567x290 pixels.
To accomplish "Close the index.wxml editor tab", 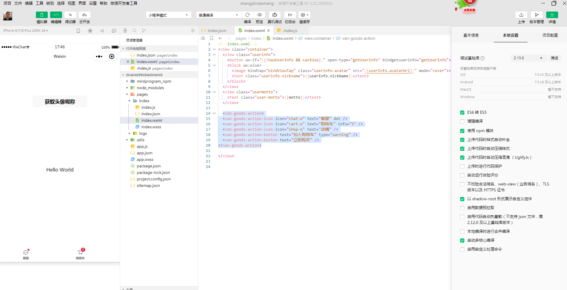I will pyautogui.click(x=269, y=31).
